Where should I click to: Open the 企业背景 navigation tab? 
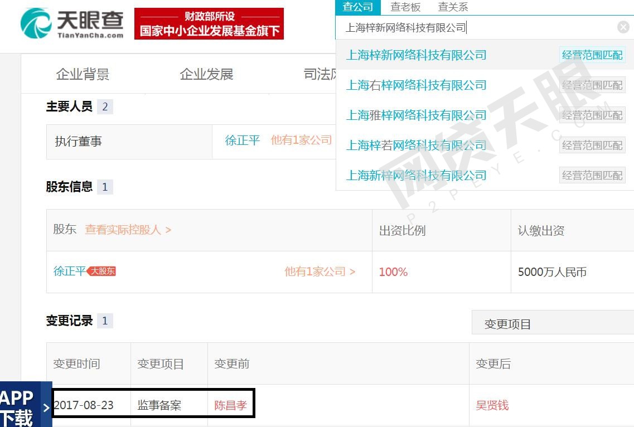(83, 74)
